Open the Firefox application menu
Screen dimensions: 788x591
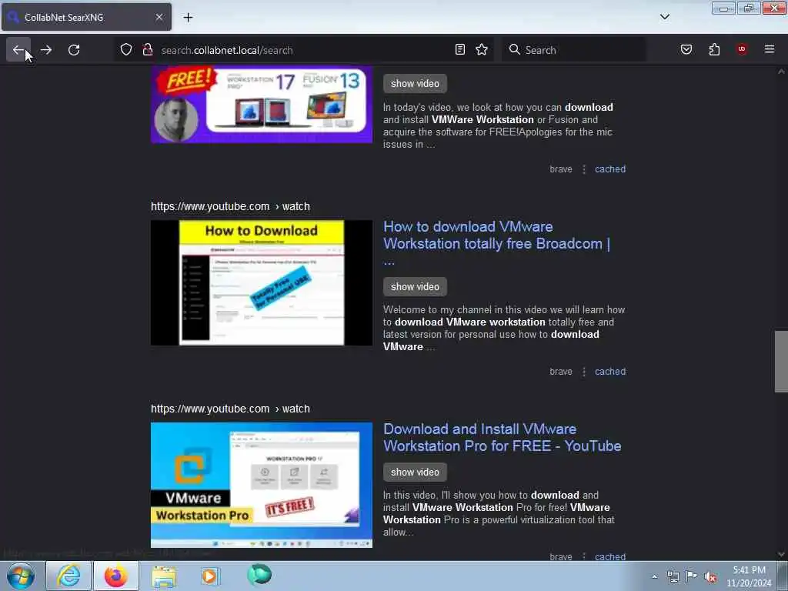[x=770, y=49]
